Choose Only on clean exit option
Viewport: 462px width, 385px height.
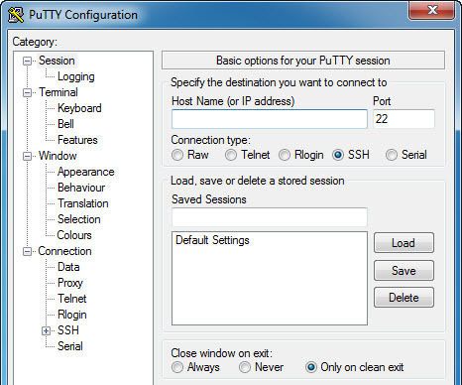(x=311, y=367)
